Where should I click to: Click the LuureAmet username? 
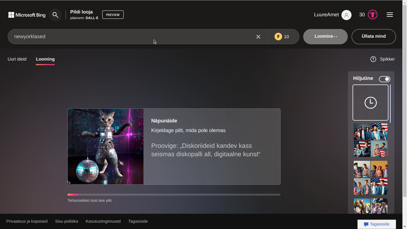click(x=326, y=15)
